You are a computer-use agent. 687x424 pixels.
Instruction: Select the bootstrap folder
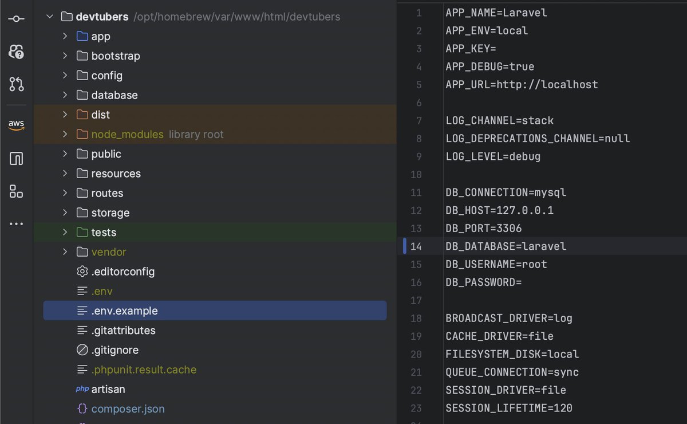(116, 56)
